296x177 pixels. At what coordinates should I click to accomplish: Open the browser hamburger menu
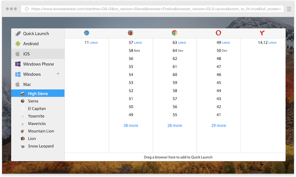289,9
